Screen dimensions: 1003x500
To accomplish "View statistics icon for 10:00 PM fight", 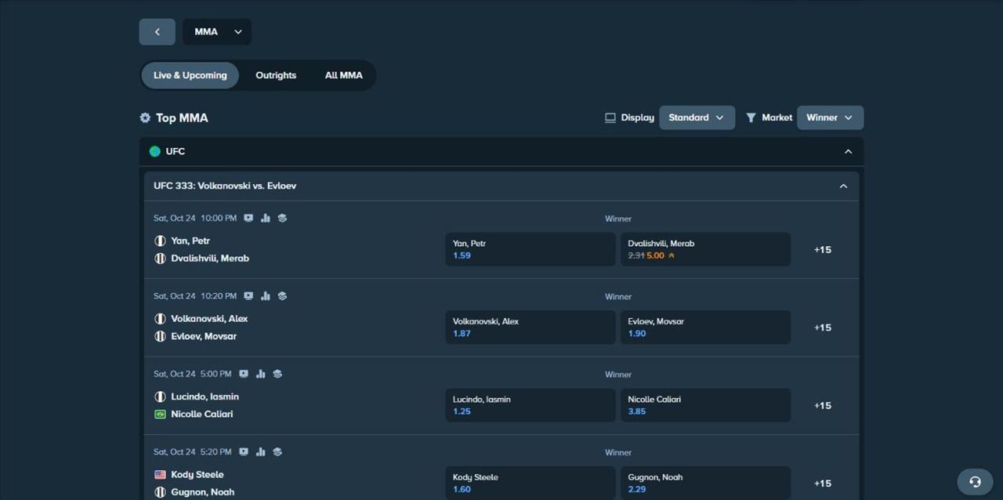I will point(266,218).
